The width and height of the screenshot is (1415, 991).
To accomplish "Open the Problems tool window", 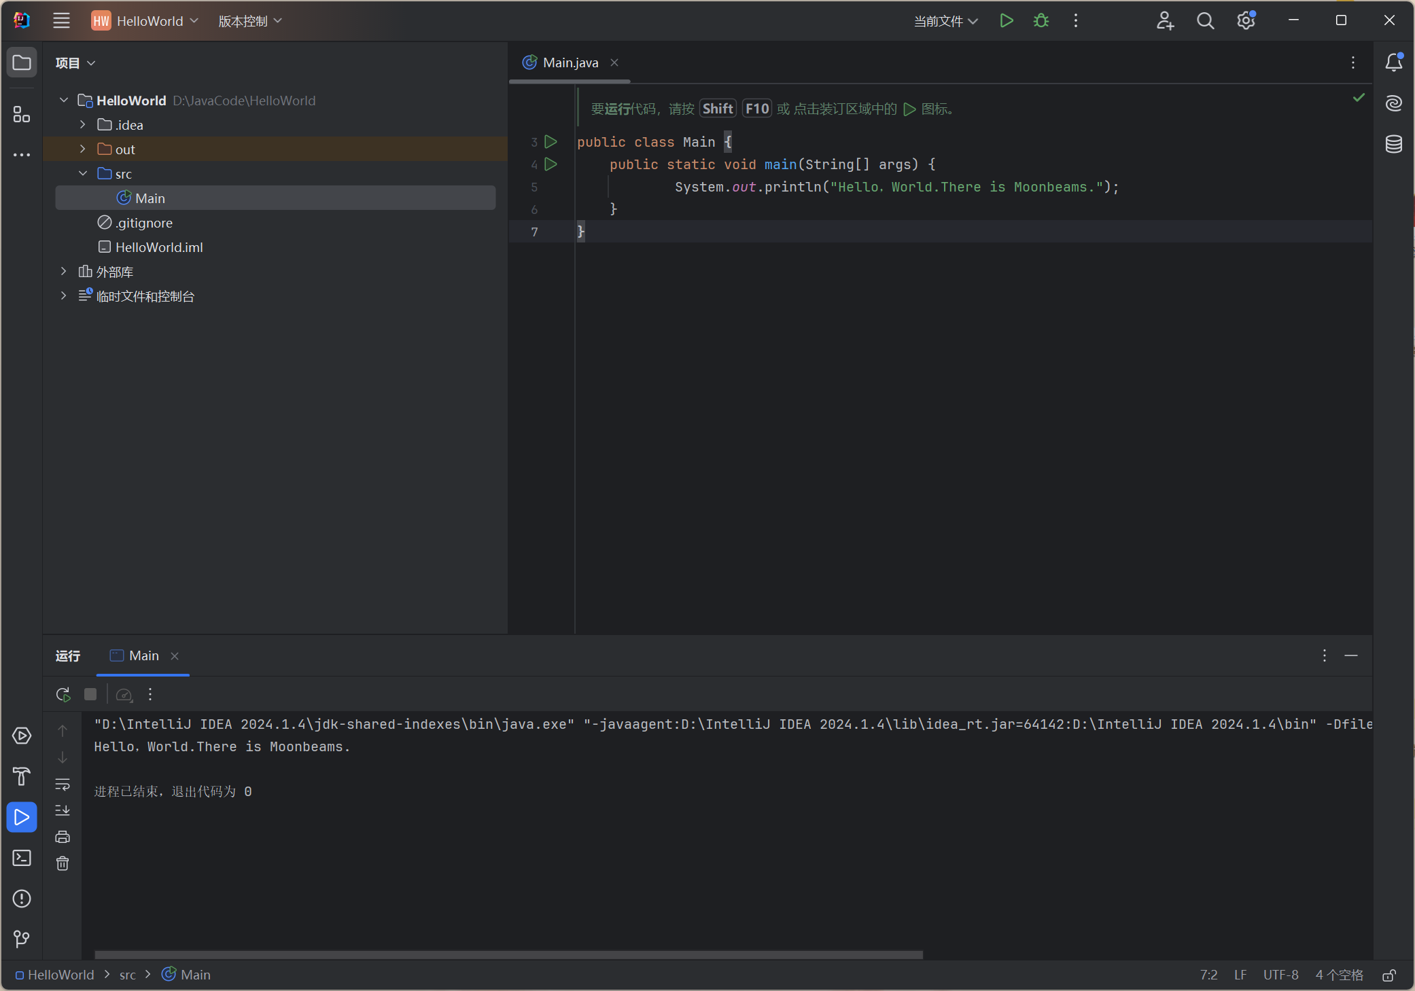I will click(x=22, y=899).
